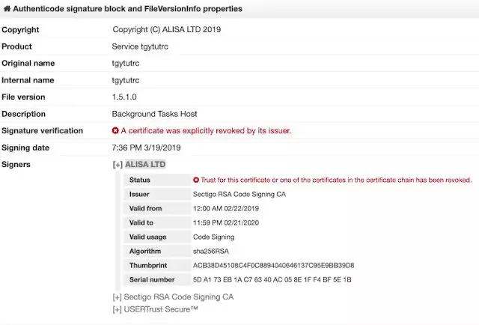Click the Valid to date value
This screenshot has width=479, height=325.
(x=226, y=222)
